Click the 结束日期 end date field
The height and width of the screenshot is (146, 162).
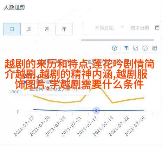[x=140, y=28]
